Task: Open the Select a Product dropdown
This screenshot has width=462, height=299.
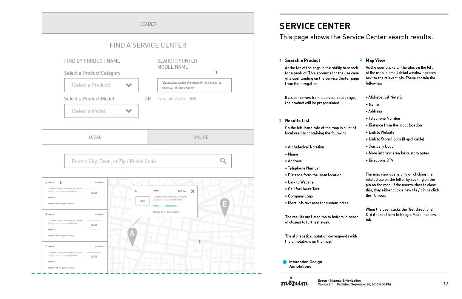Action: point(101,85)
